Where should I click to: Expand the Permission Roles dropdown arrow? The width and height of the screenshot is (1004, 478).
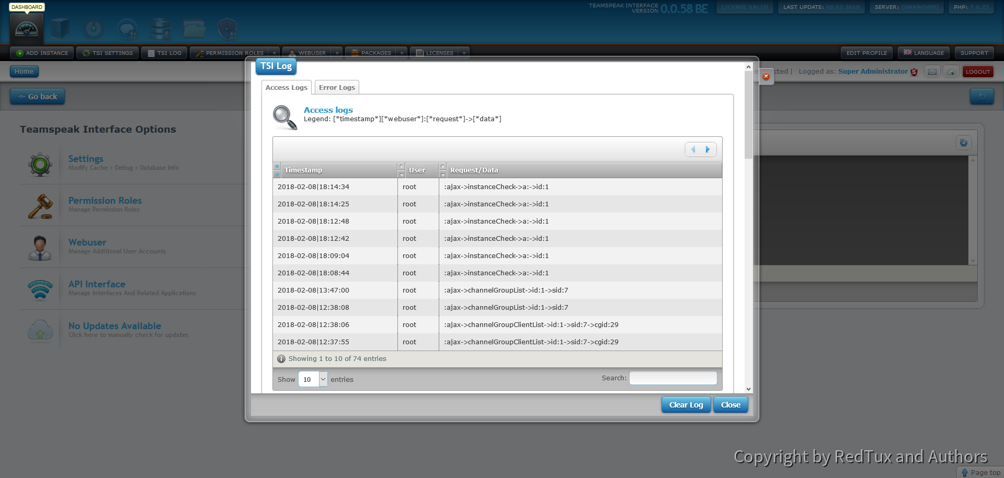tap(274, 53)
